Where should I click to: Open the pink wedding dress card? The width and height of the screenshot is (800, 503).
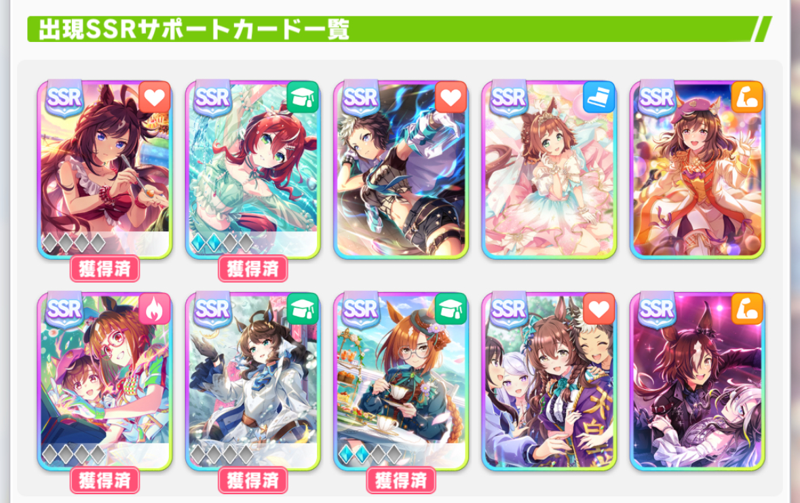549,169
